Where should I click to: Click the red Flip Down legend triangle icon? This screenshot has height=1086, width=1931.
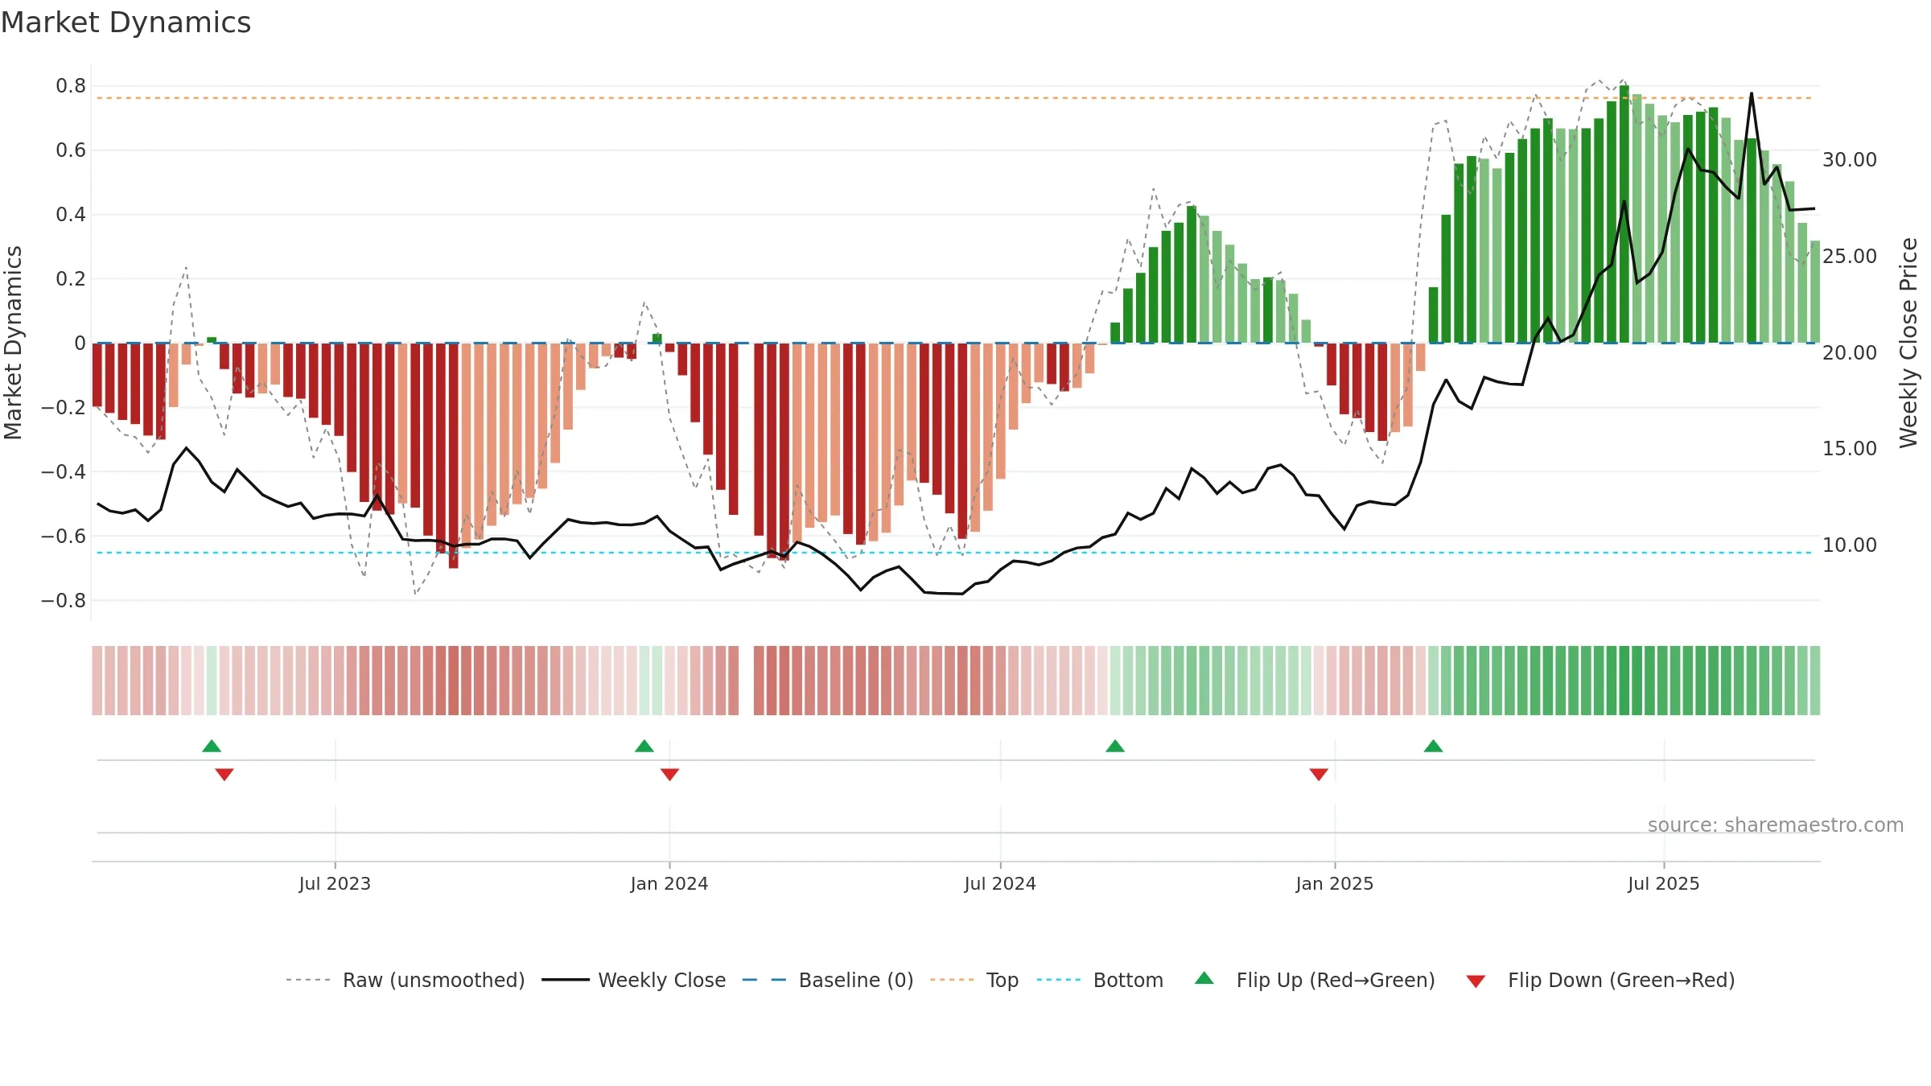(x=1476, y=981)
